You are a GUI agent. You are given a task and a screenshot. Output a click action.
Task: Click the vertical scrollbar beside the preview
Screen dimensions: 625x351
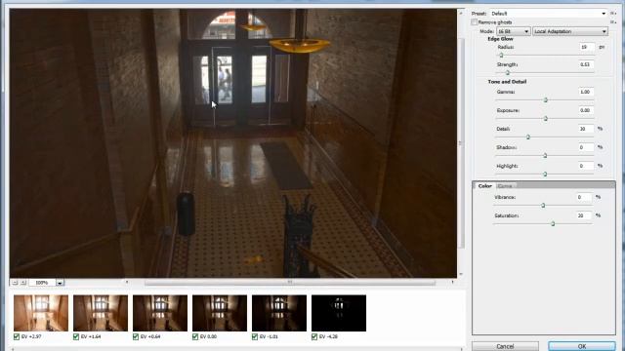pos(461,143)
